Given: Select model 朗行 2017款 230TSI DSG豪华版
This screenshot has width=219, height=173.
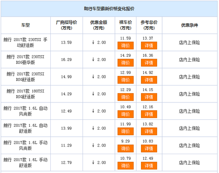Looking at the screenshot, I should (x=25, y=60).
